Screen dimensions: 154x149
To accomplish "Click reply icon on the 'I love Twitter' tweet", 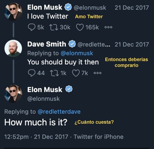I will tap(32, 27).
